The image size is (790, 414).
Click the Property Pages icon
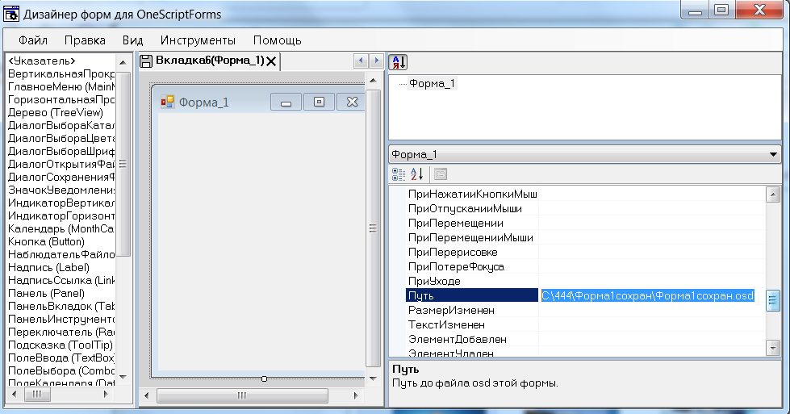click(x=441, y=174)
